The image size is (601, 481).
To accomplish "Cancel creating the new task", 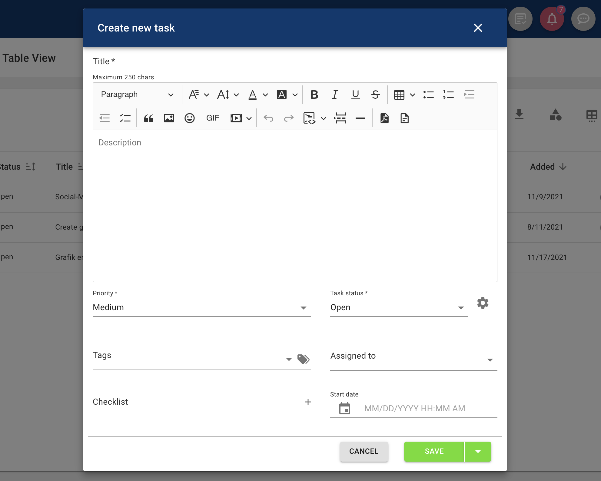I will (x=364, y=452).
